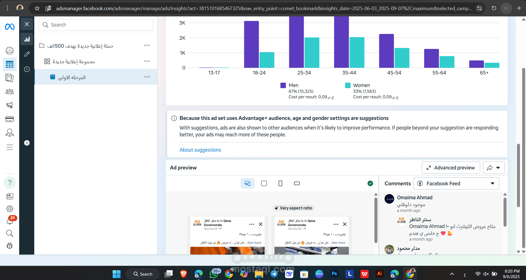The height and width of the screenshot is (280, 526).
Task: Click the Comments panel scrollbar
Action: coord(505,212)
